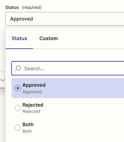The height and width of the screenshot is (142, 124).
Task: Select the Approved radio button
Action: tap(18, 88)
